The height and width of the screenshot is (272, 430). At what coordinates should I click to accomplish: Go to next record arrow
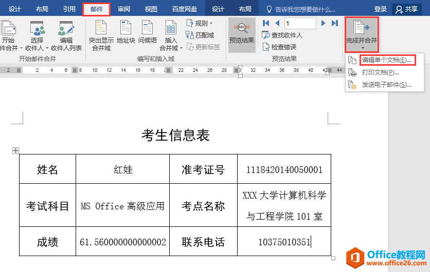324,23
